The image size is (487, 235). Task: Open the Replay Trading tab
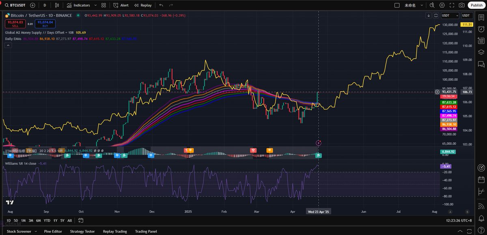point(115,231)
